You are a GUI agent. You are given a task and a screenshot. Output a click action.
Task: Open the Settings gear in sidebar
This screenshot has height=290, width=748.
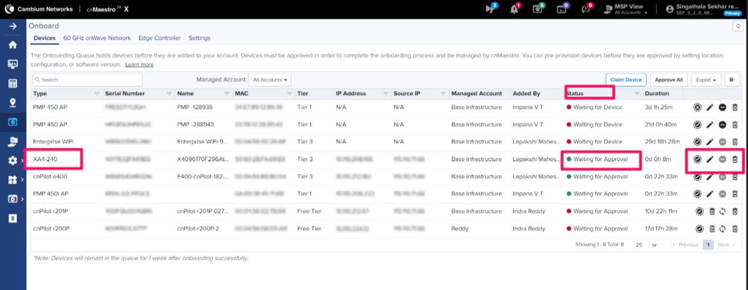13,161
